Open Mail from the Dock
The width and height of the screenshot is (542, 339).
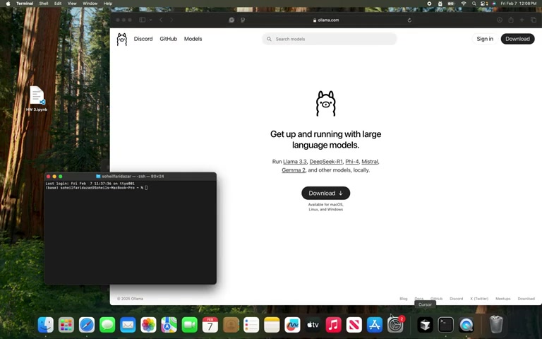(x=128, y=325)
